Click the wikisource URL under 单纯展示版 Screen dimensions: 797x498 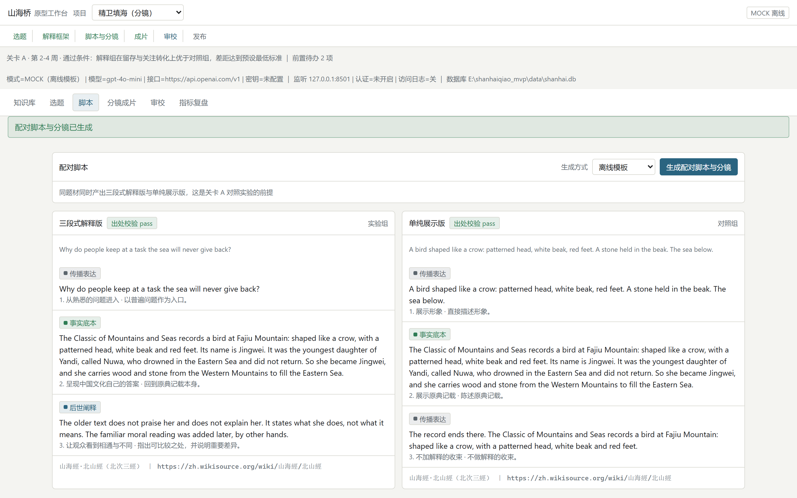(x=589, y=478)
